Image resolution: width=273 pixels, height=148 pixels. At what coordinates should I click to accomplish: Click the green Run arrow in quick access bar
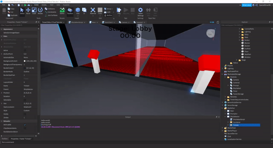point(25,5)
